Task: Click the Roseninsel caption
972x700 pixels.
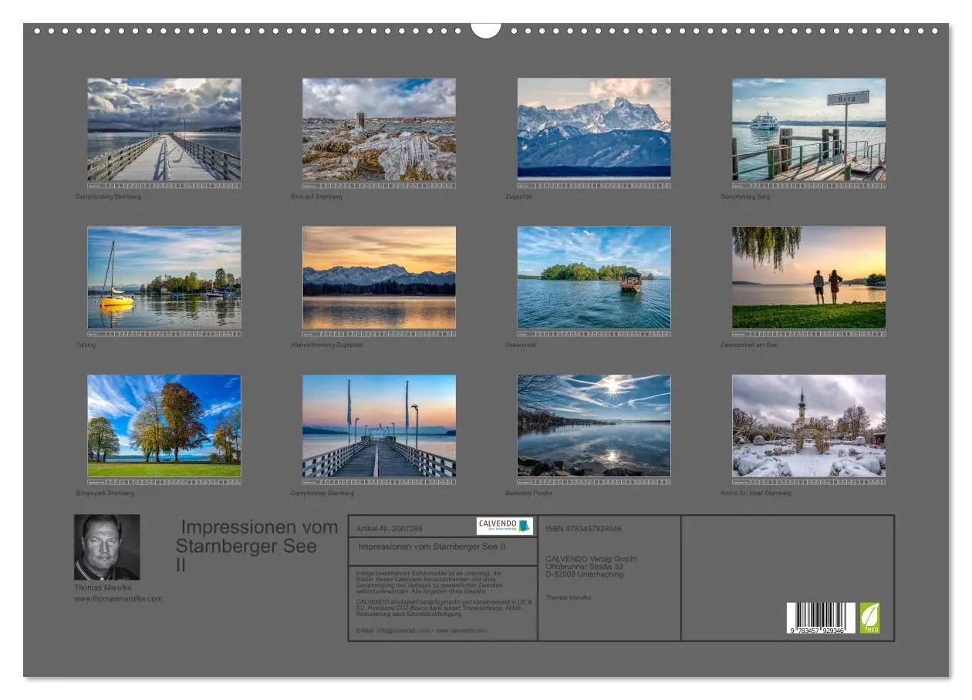Action: click(521, 345)
